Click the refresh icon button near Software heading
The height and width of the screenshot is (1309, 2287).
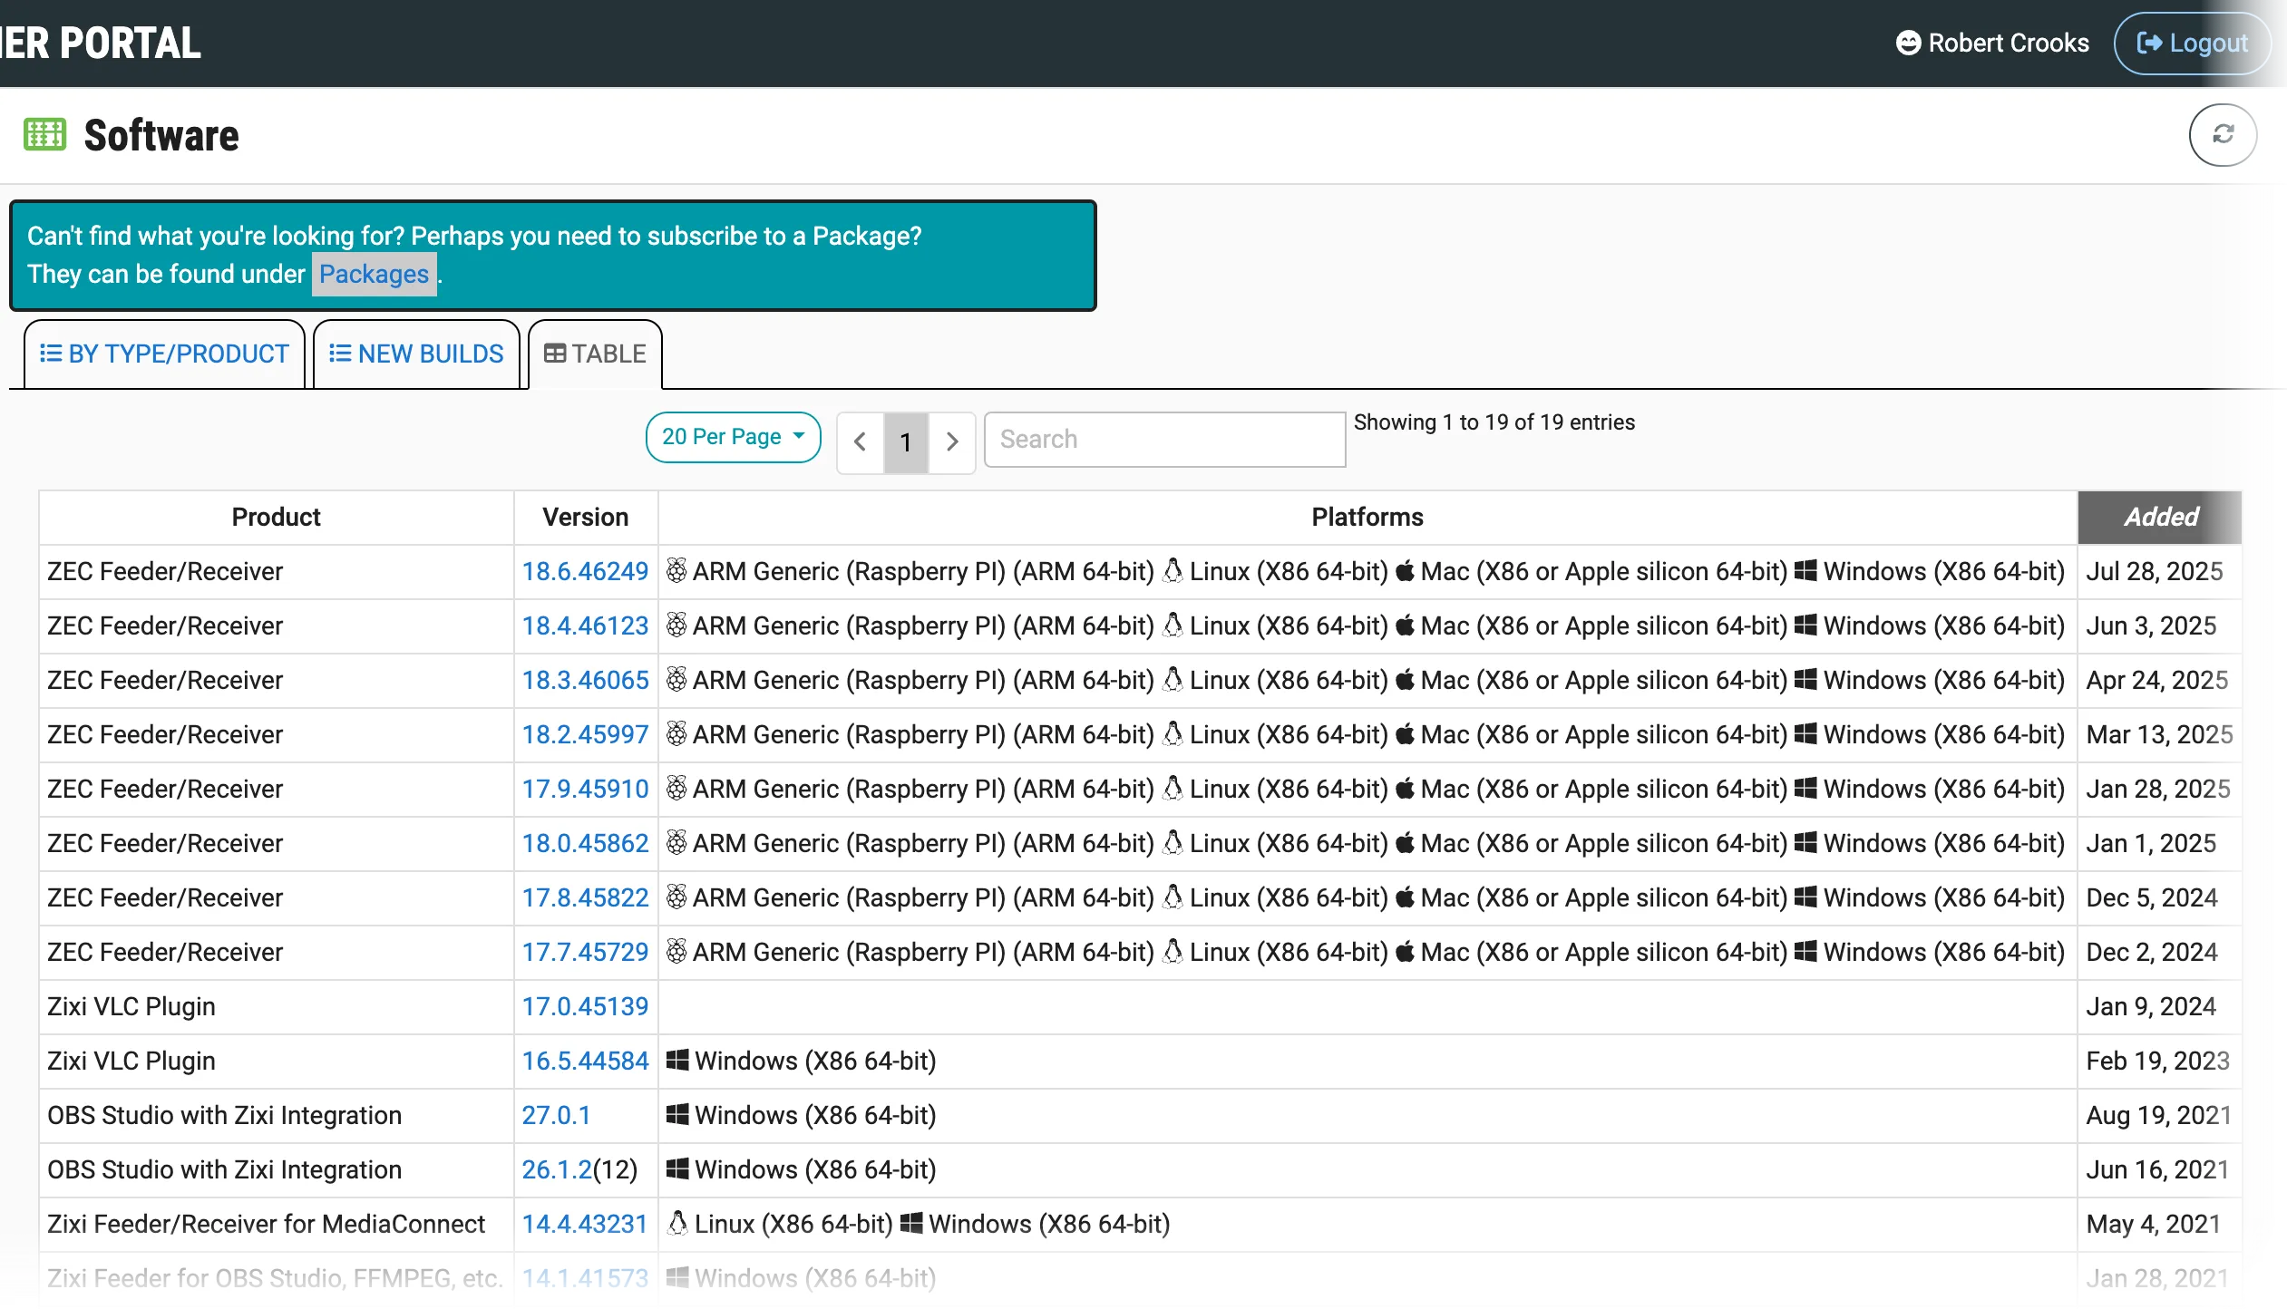[2222, 135]
